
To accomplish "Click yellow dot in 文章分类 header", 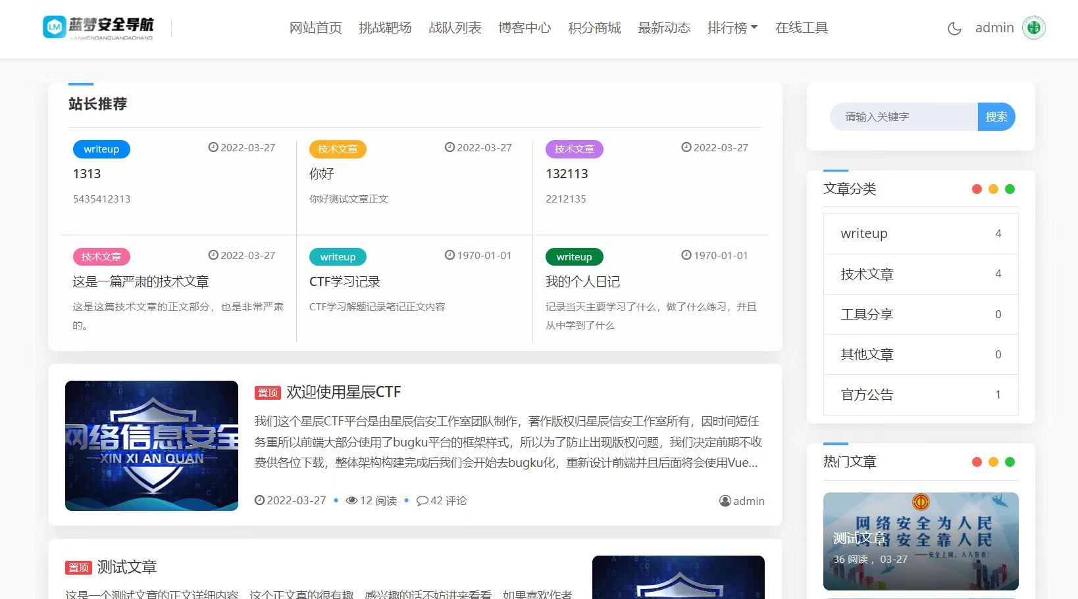I will coord(993,189).
